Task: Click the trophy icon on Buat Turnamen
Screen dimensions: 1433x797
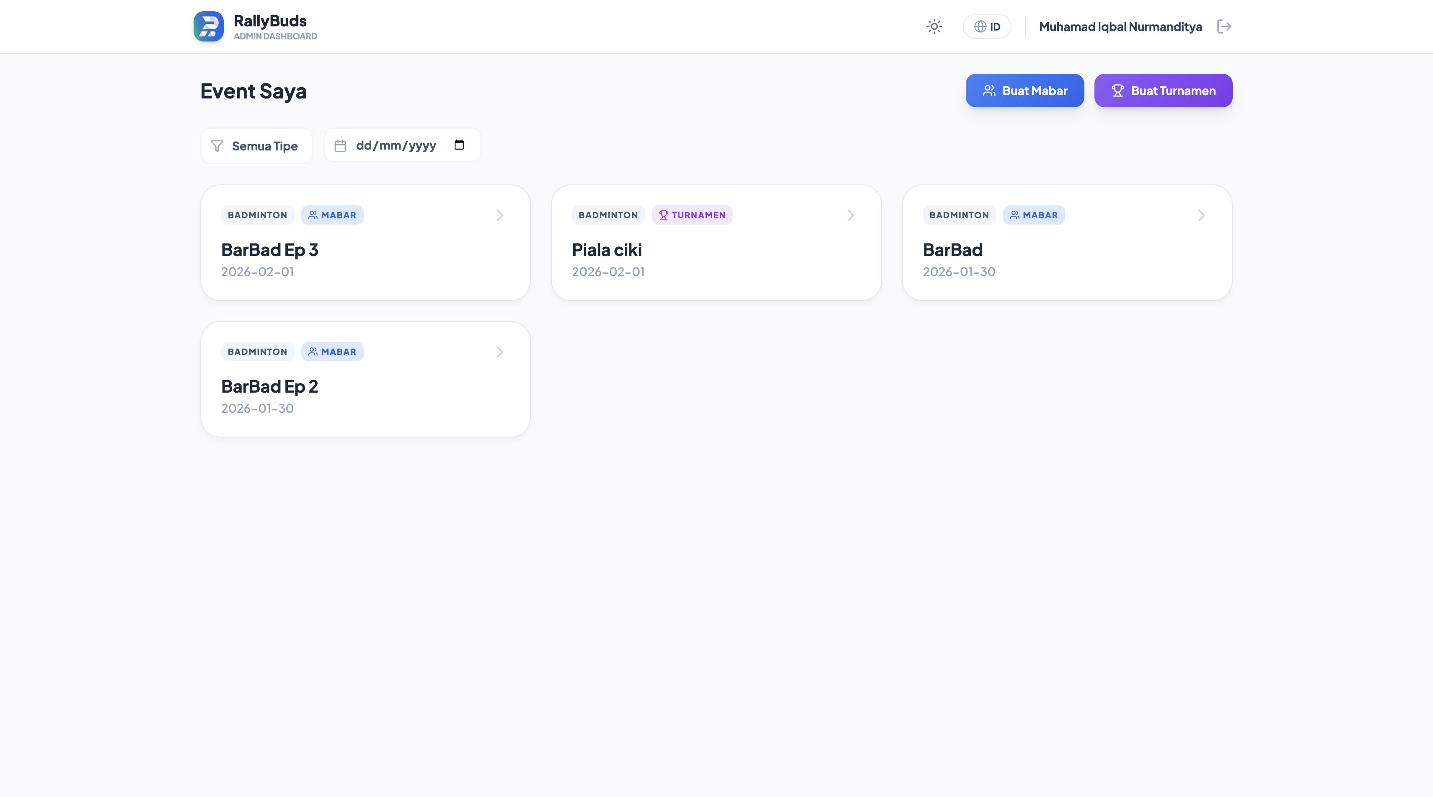Action: [x=1117, y=90]
